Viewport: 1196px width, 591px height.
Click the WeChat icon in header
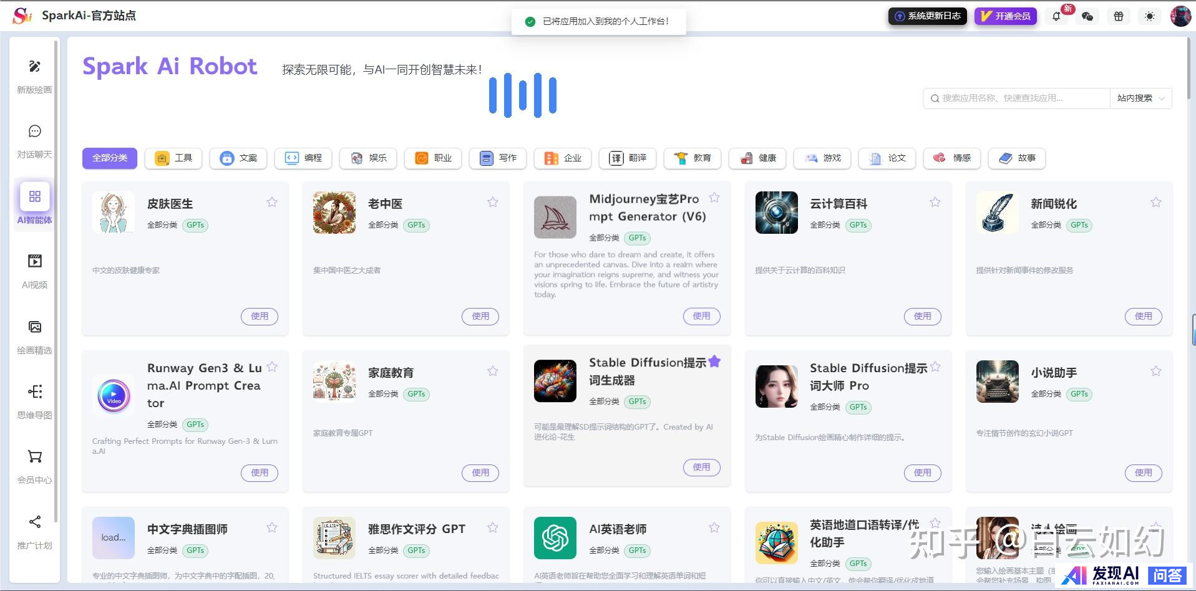point(1087,16)
